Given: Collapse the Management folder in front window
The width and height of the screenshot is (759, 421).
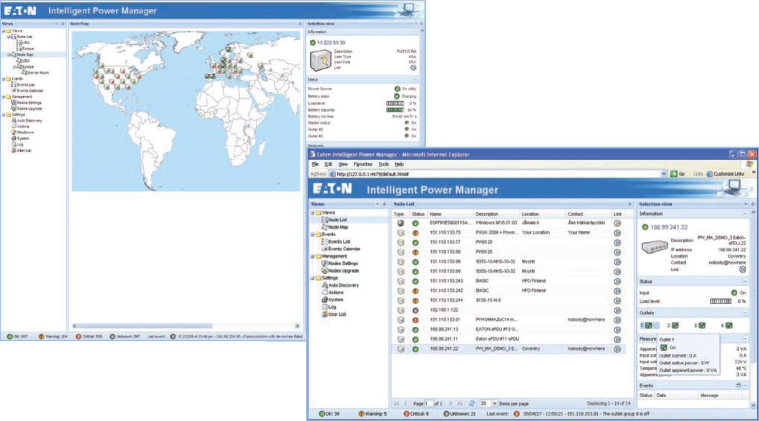Looking at the screenshot, I should tap(313, 256).
